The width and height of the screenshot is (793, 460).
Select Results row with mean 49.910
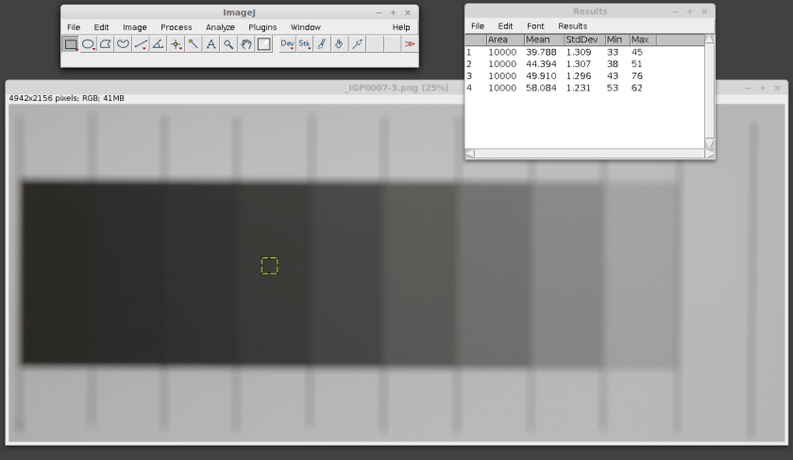tap(584, 76)
